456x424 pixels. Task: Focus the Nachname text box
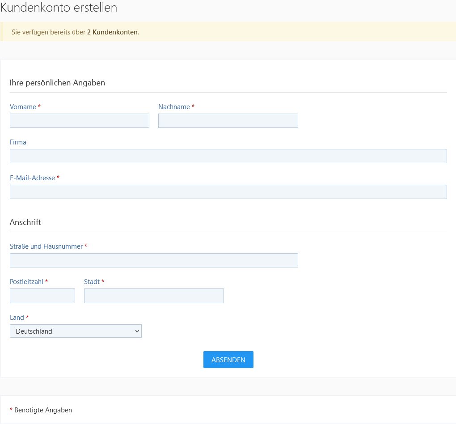tap(228, 121)
